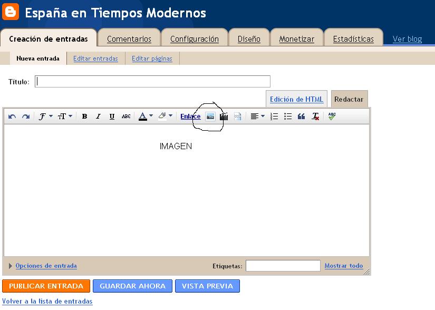The width and height of the screenshot is (435, 310).
Task: Expand the highlight color dropdown arrow
Action: click(171, 115)
